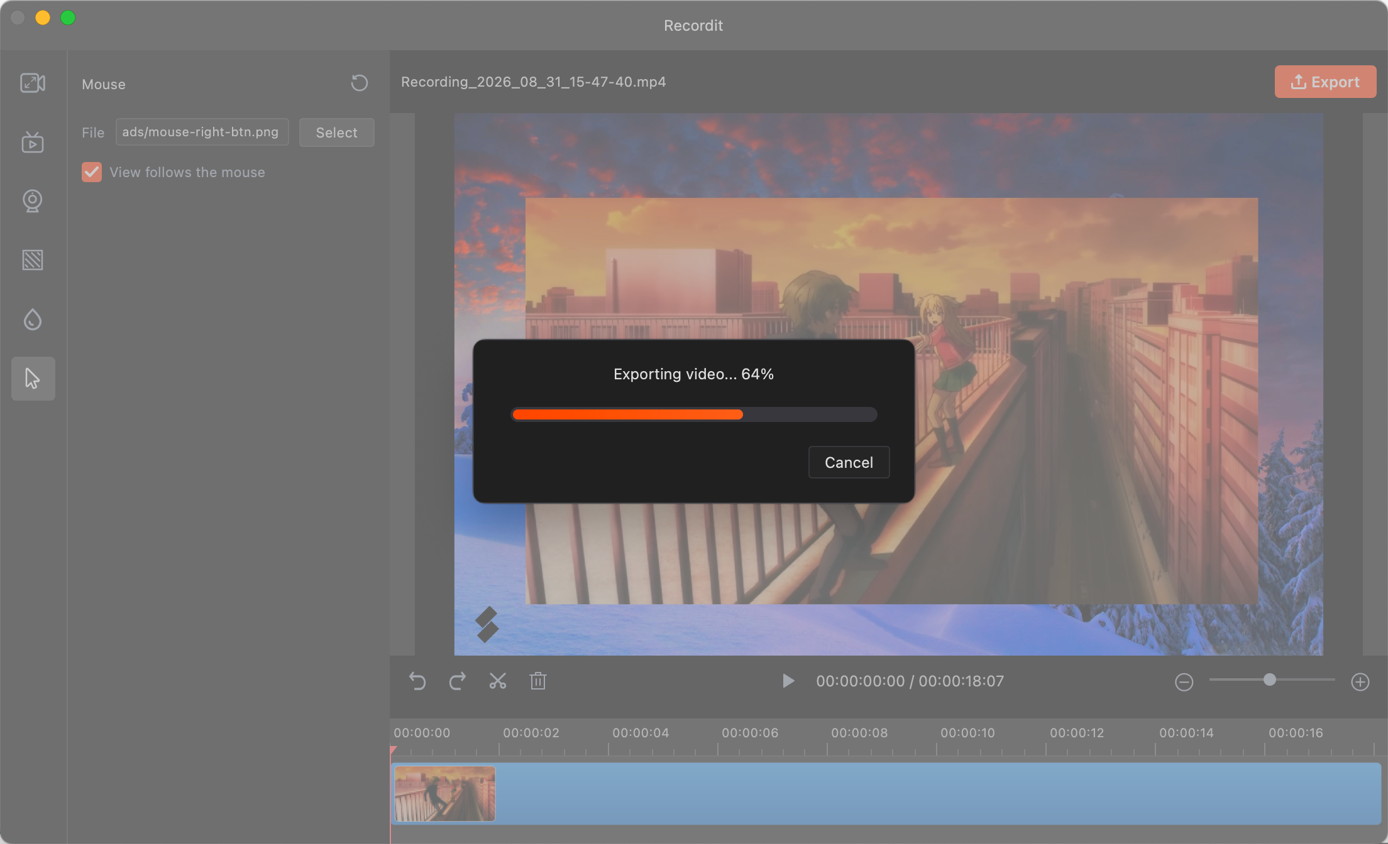Screen dimensions: 1388x844
Task: Play the recording preview
Action: pyautogui.click(x=788, y=681)
